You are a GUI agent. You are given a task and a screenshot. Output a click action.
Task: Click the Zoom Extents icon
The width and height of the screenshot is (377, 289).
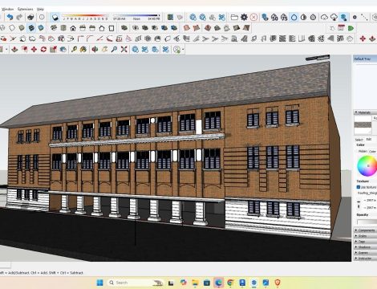click(124, 49)
